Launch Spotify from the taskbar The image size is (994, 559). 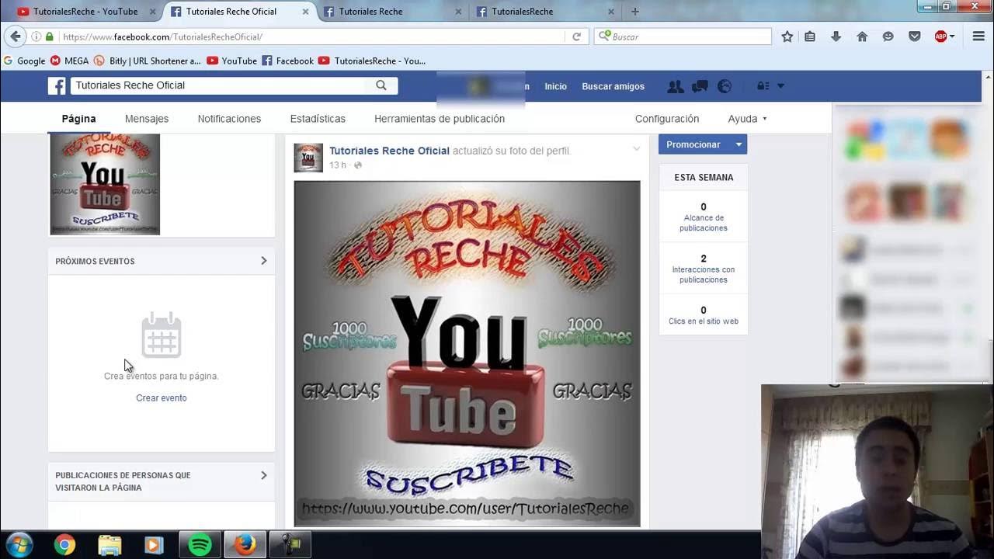point(200,543)
